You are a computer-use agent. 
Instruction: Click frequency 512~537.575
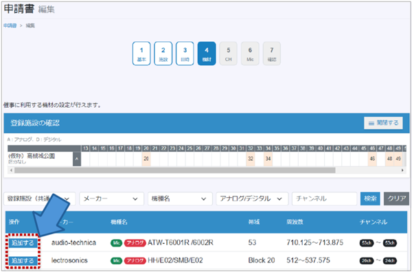point(308,260)
